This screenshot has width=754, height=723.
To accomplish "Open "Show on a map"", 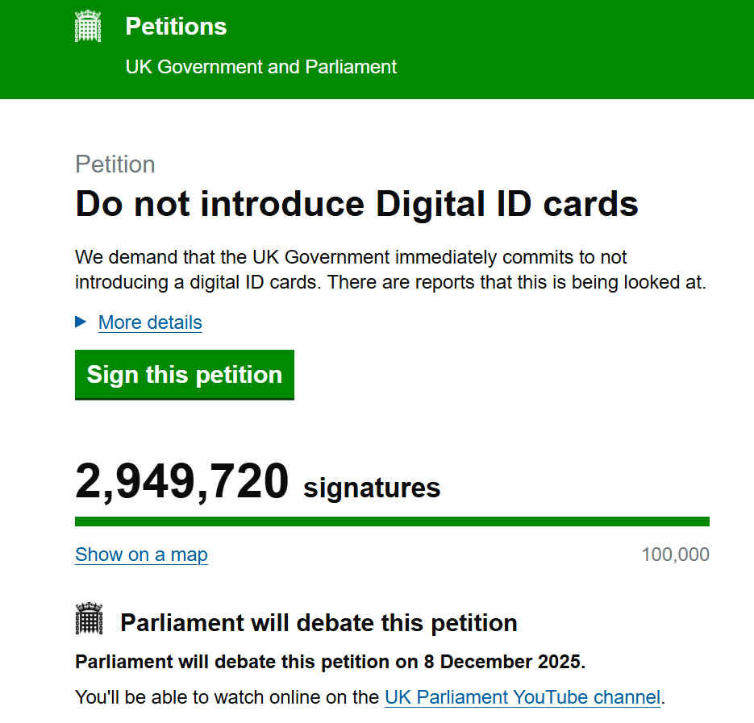I will point(141,555).
